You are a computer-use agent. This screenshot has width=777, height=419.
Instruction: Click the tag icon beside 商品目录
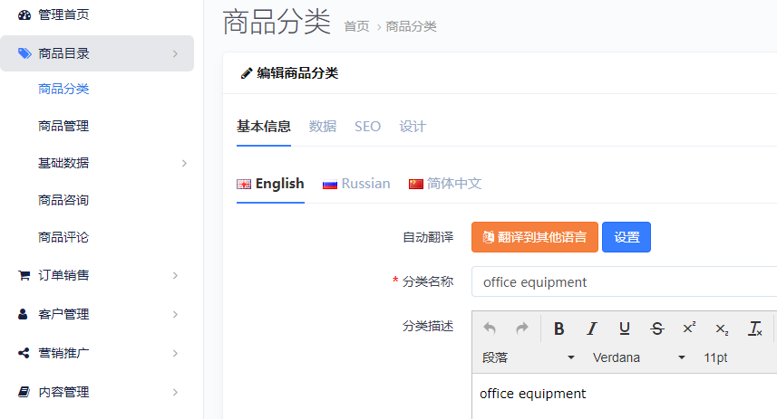coord(24,53)
